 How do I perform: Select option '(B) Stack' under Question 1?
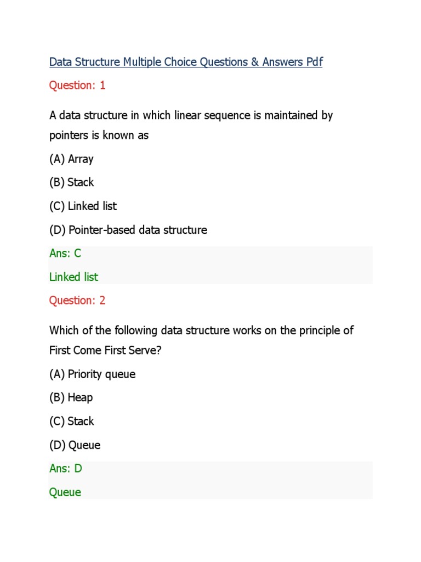click(x=71, y=182)
